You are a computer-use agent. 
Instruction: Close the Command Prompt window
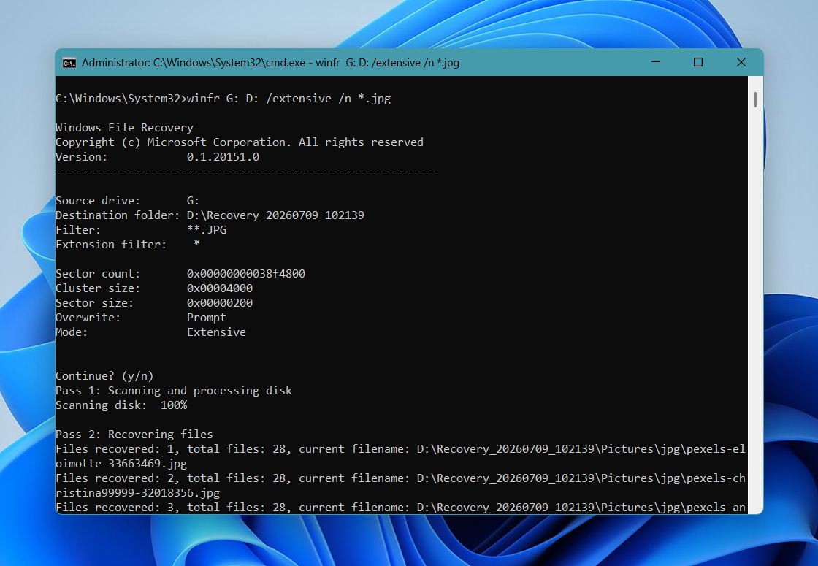pyautogui.click(x=741, y=62)
